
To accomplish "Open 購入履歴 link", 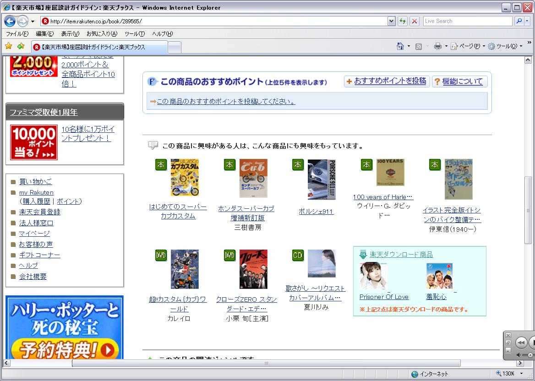I will [36, 201].
